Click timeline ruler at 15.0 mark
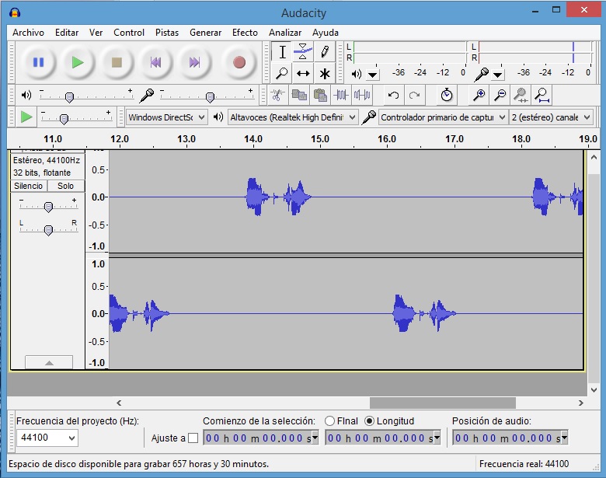The image size is (606, 478). click(x=320, y=139)
